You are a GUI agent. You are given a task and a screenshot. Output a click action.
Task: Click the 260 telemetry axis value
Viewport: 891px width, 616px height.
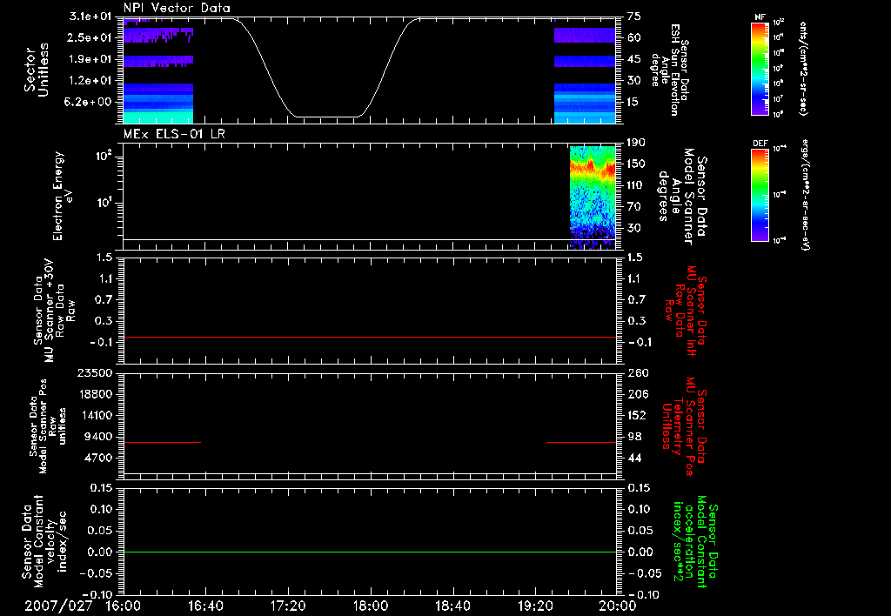[x=637, y=372]
